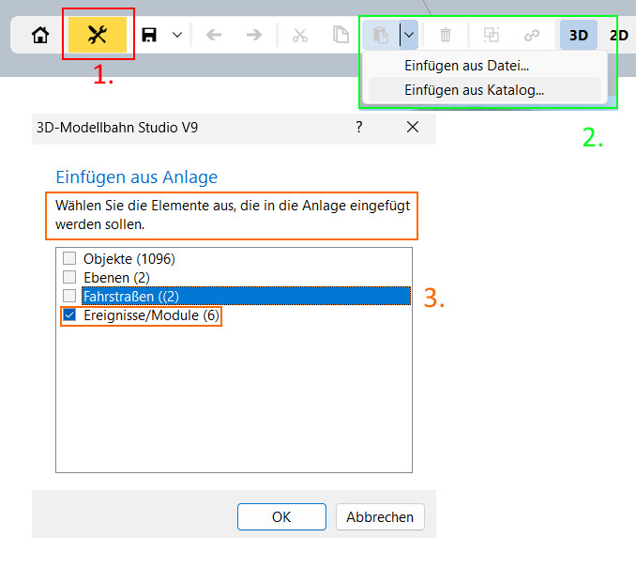Image resolution: width=636 pixels, height=568 pixels.
Task: Check the Ebenen (2) checkbox
Action: (69, 277)
